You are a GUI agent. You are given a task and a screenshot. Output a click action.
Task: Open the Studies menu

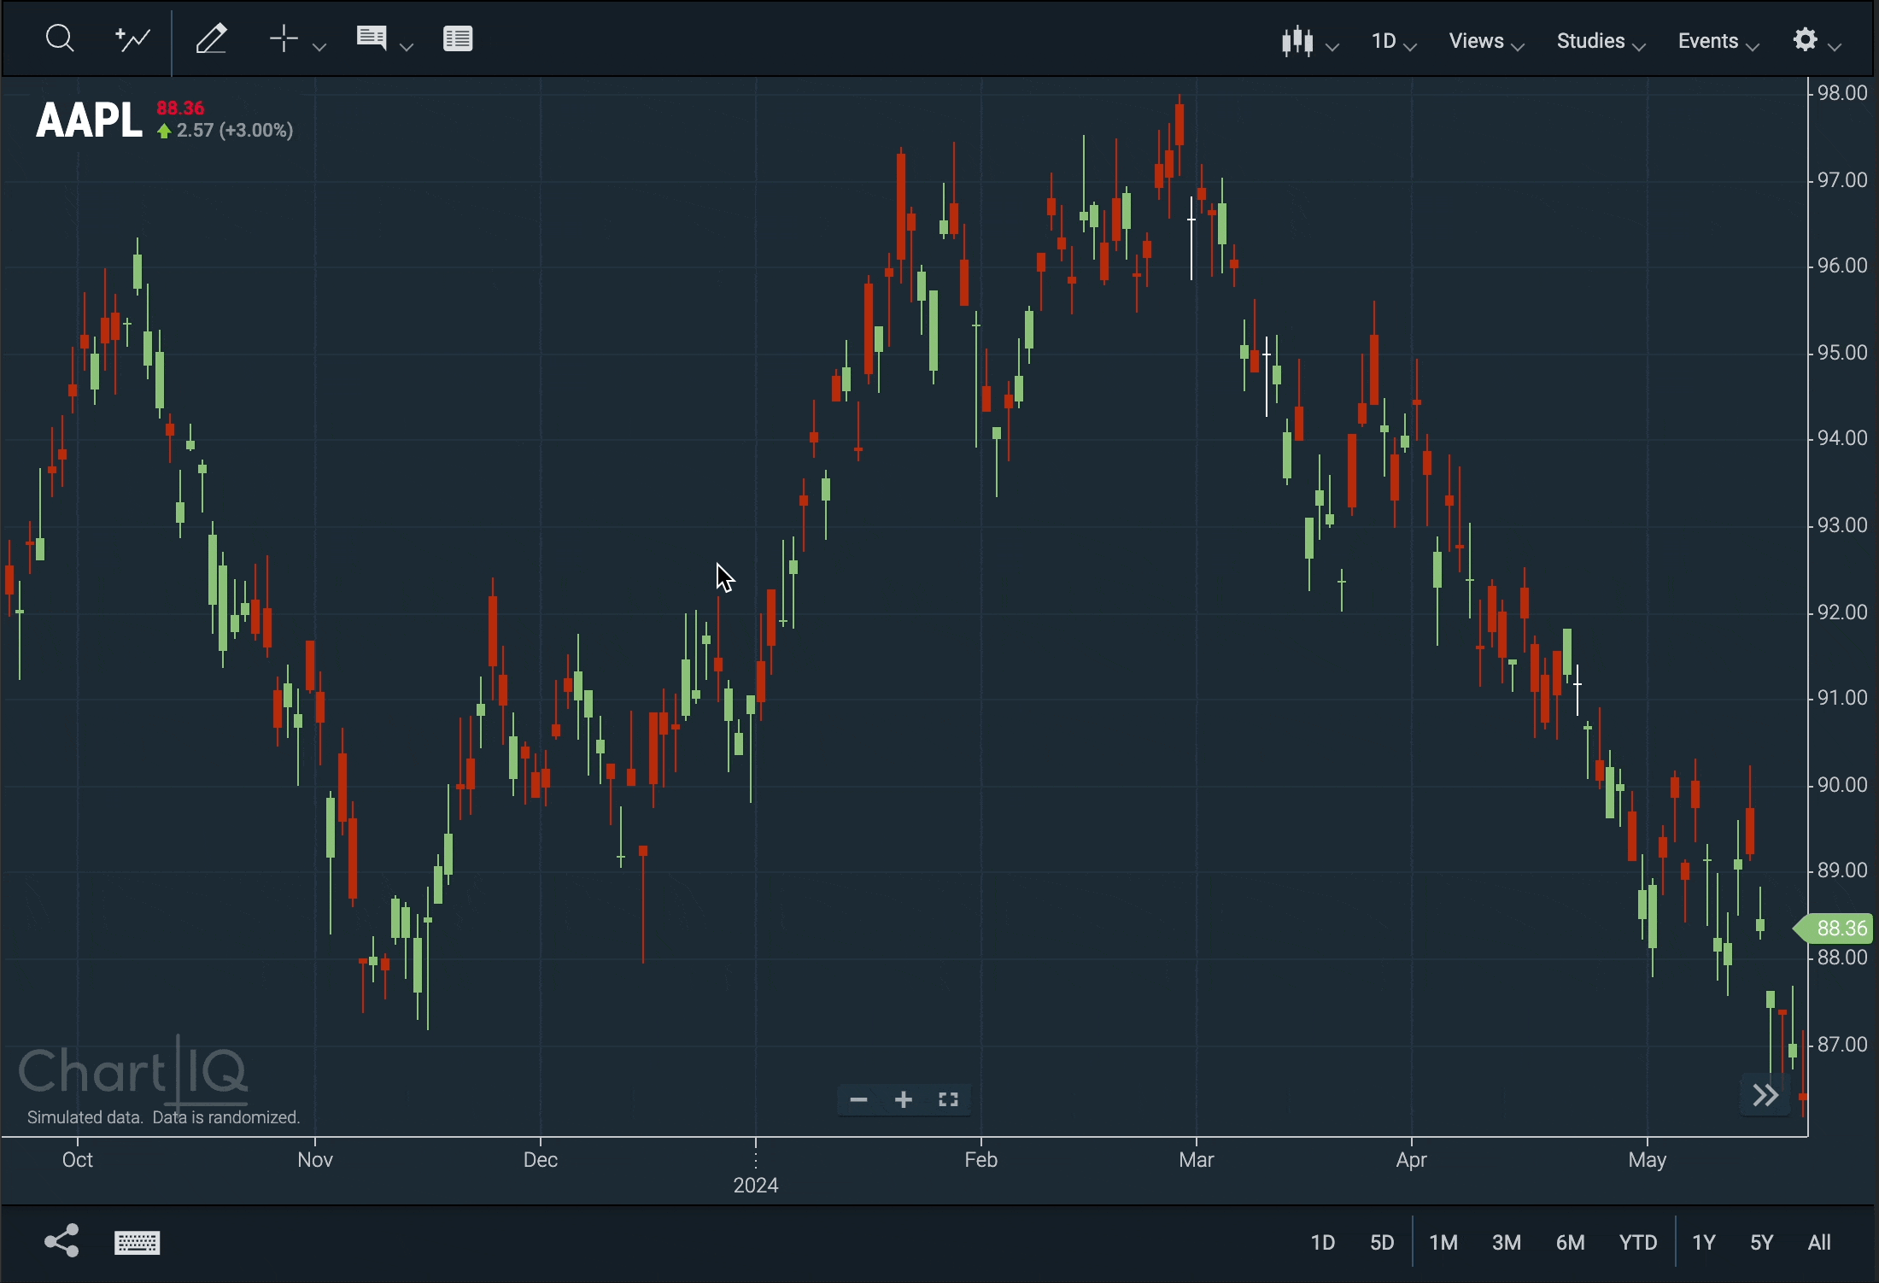click(1601, 41)
